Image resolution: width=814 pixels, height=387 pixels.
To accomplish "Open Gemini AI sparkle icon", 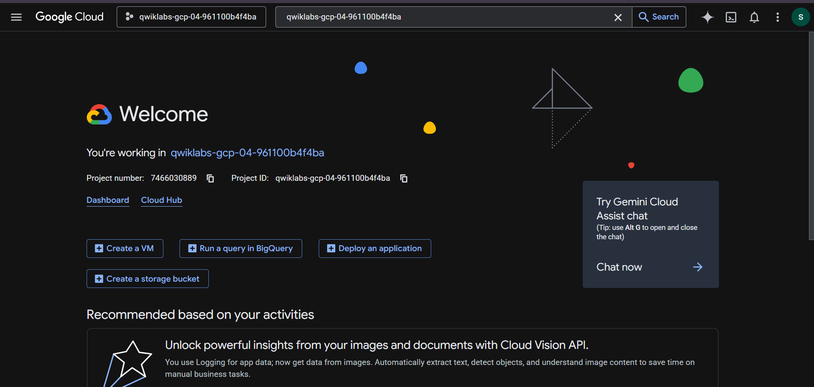I will [x=707, y=17].
